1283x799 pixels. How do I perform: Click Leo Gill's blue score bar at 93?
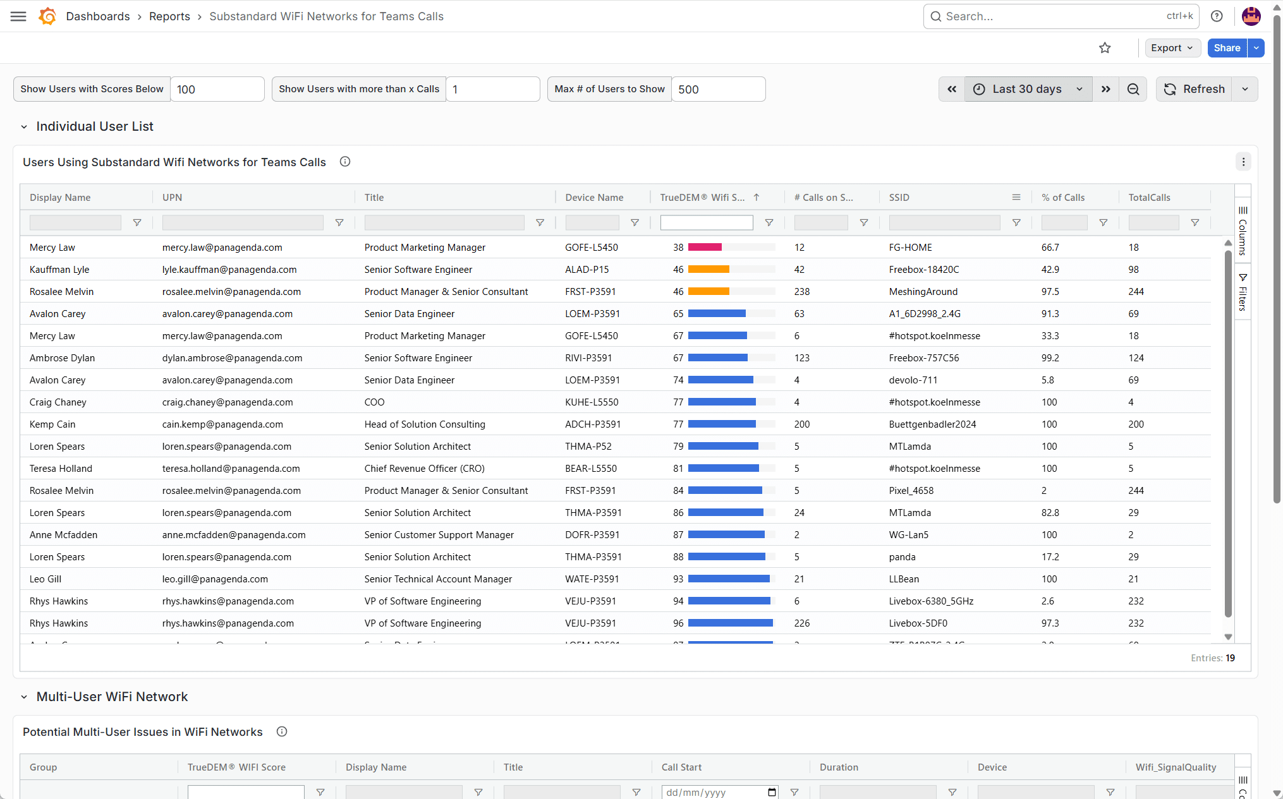click(x=729, y=579)
